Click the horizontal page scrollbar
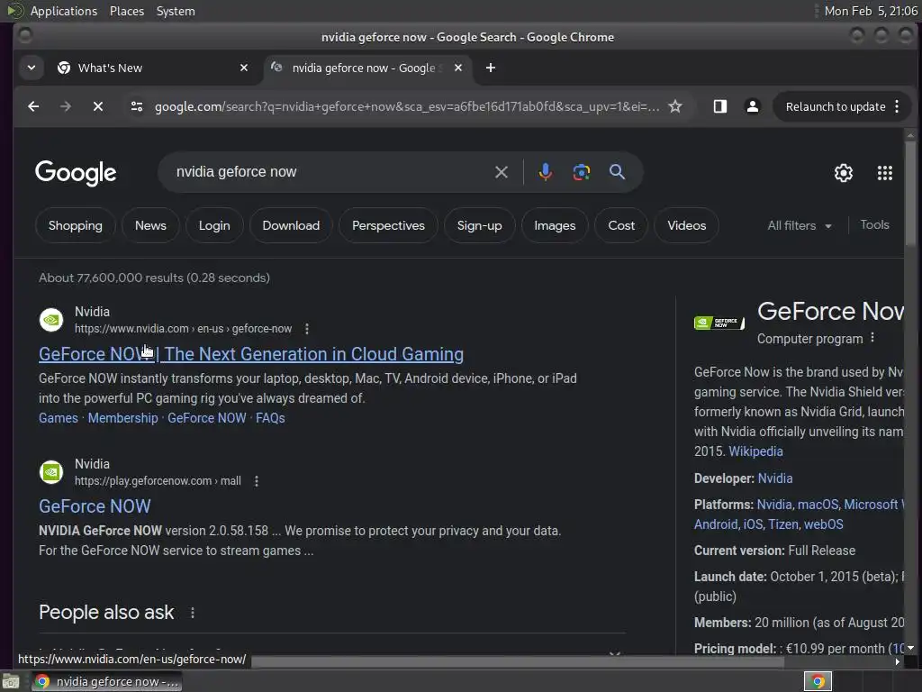The image size is (922, 692). click(518, 662)
